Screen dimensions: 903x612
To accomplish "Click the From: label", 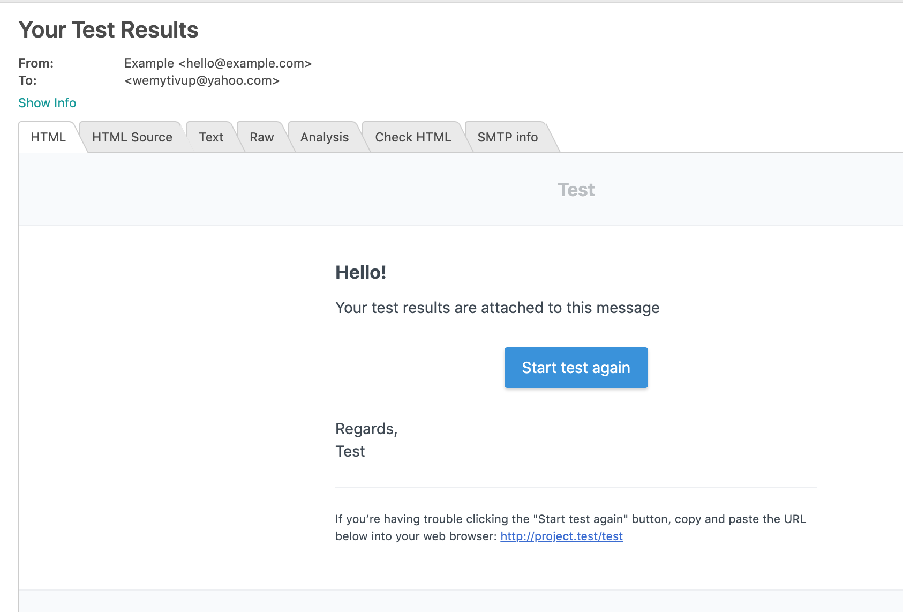I will 35,63.
